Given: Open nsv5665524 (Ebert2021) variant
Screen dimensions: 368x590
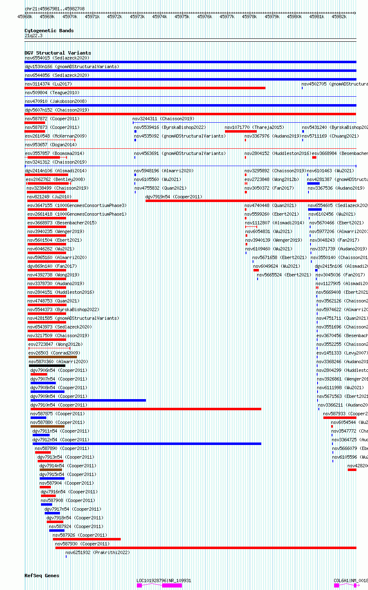Looking at the screenshot, I should point(284,275).
